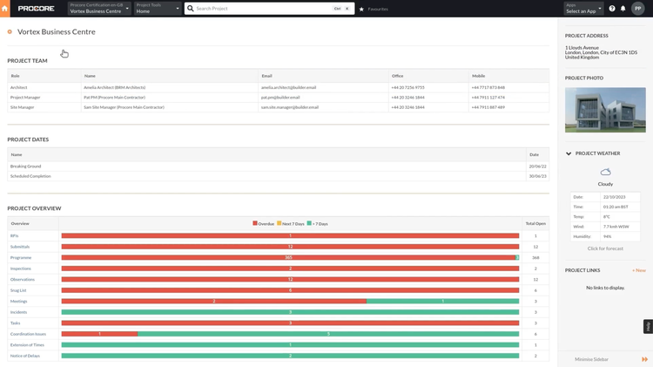This screenshot has height=367, width=653.
Task: Open the vertical Help tab
Action: click(648, 327)
